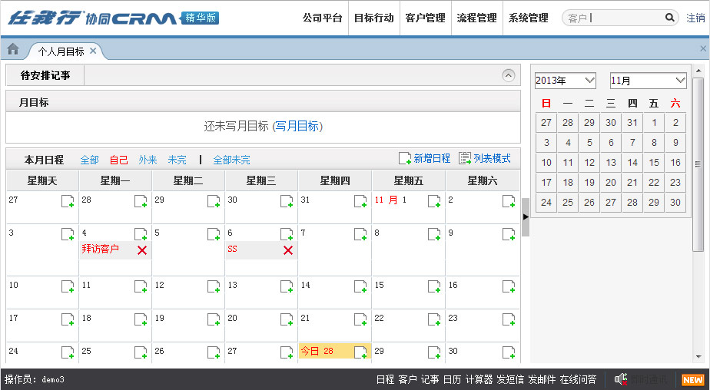Show only 未完 schedules
The image size is (710, 390).
pyautogui.click(x=177, y=160)
